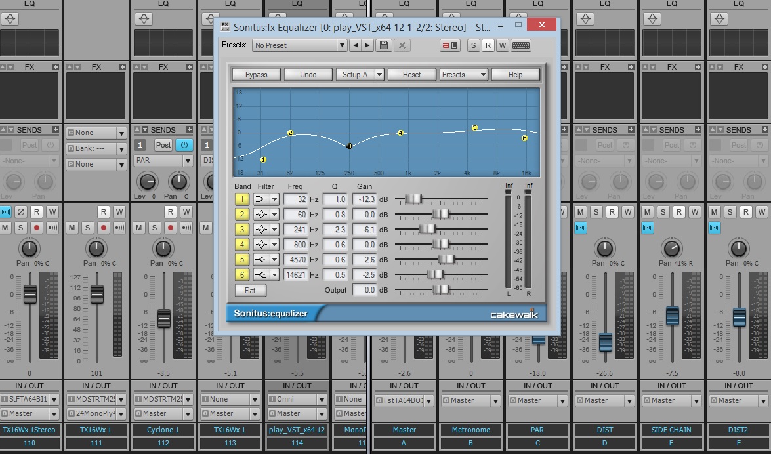Enable input echo on the Cyclone 1 track
Screen dimensions: 771x454
pyautogui.click(x=186, y=228)
